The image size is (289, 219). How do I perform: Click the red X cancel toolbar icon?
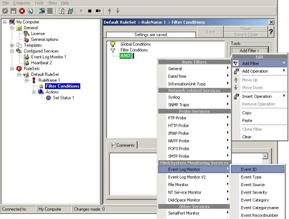tap(22, 11)
